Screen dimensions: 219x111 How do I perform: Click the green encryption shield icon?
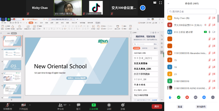coord(9,19)
